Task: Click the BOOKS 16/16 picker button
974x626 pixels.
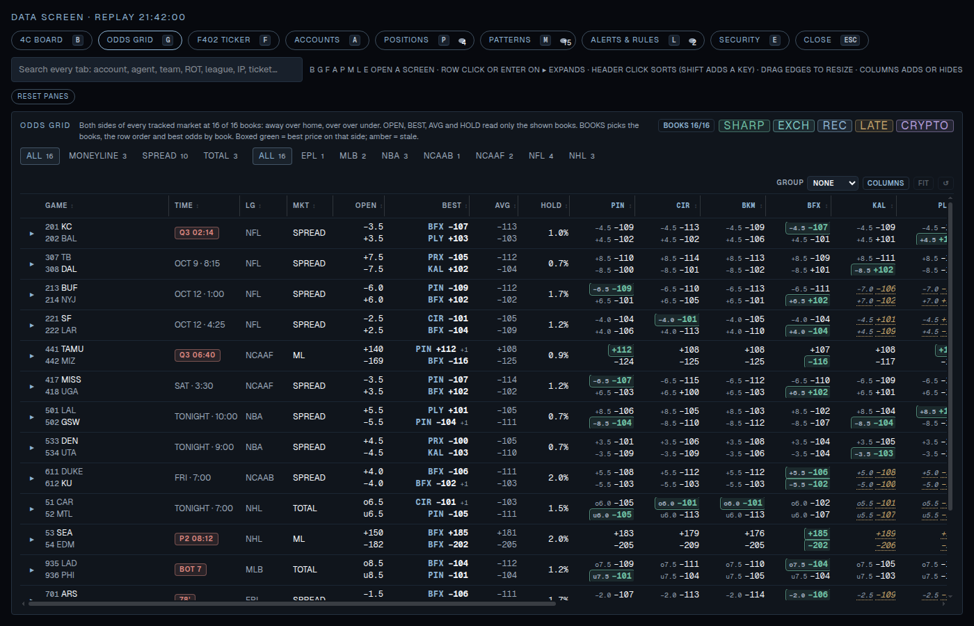Action: point(686,126)
